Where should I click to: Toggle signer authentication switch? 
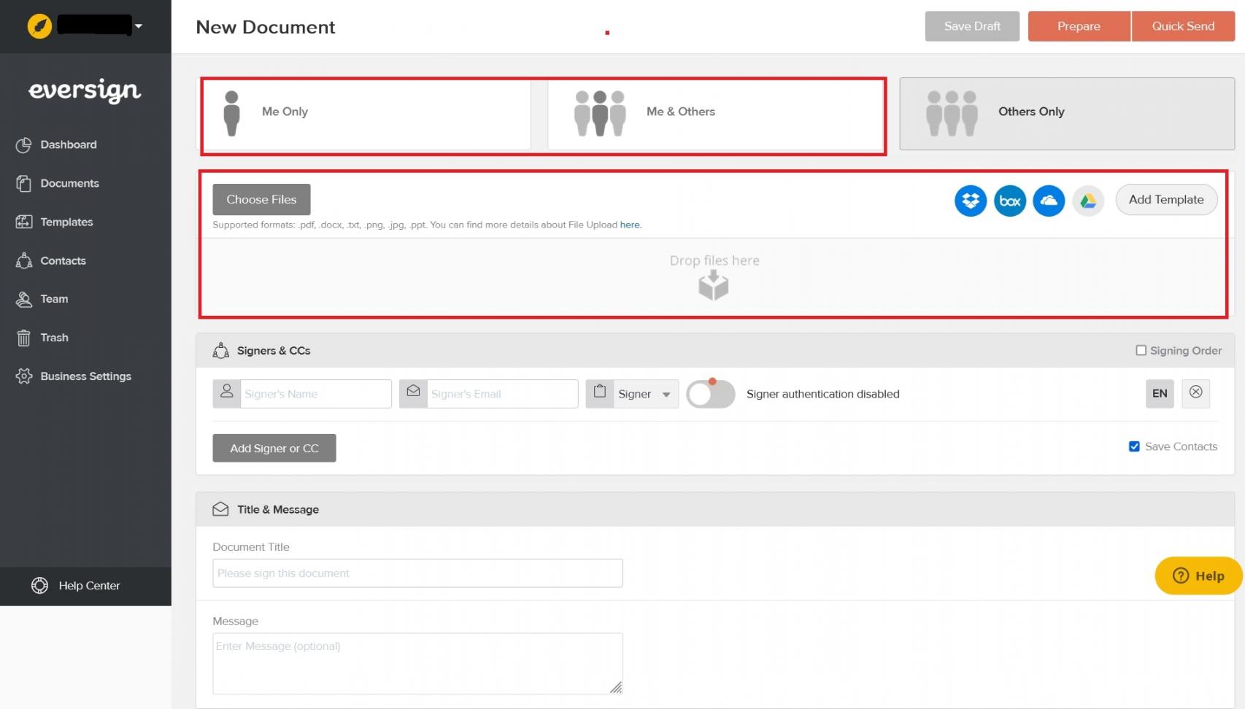(710, 394)
